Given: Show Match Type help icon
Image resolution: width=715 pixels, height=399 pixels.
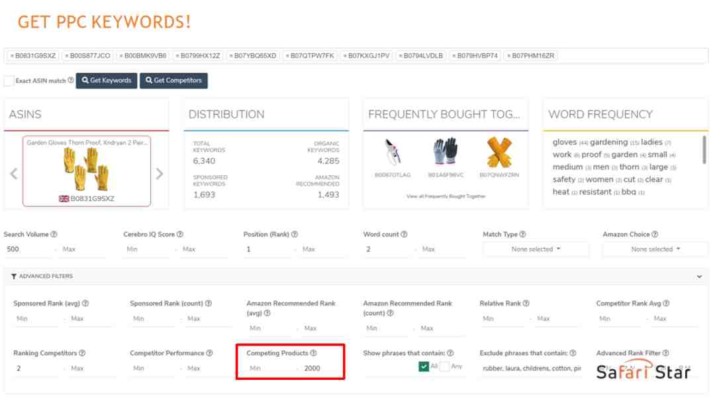Looking at the screenshot, I should tap(522, 234).
